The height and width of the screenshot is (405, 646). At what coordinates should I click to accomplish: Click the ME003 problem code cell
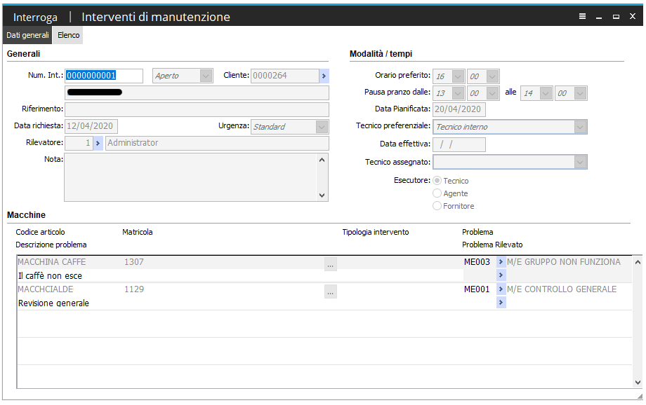click(477, 262)
